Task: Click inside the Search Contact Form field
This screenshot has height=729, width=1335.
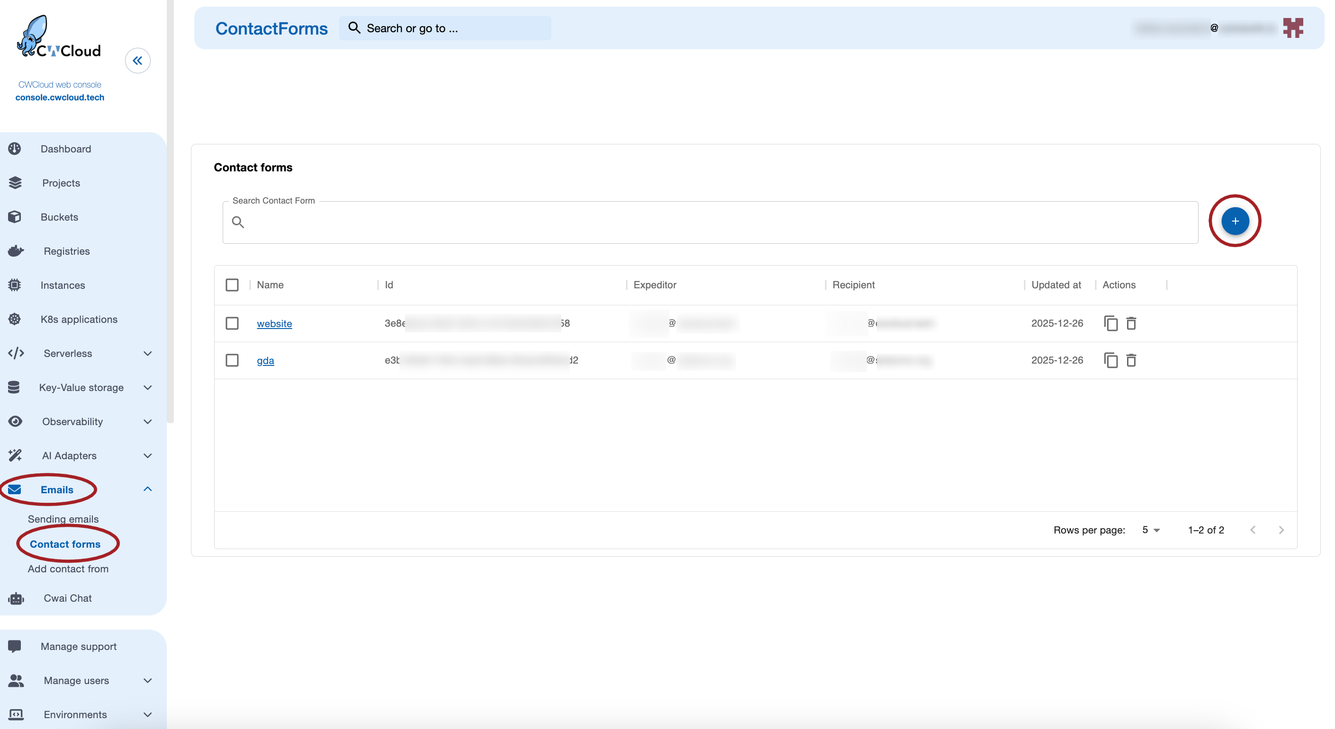Action: coord(674,222)
